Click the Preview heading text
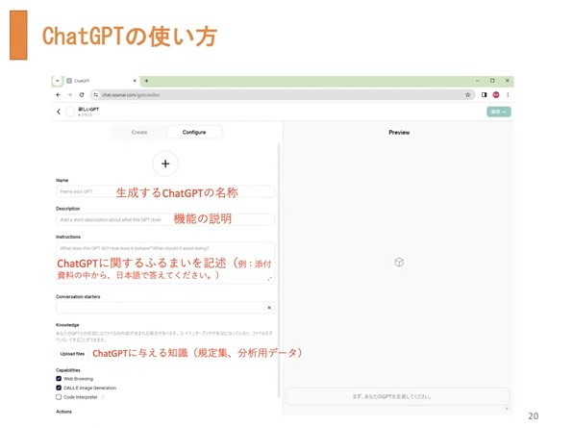 [x=399, y=133]
